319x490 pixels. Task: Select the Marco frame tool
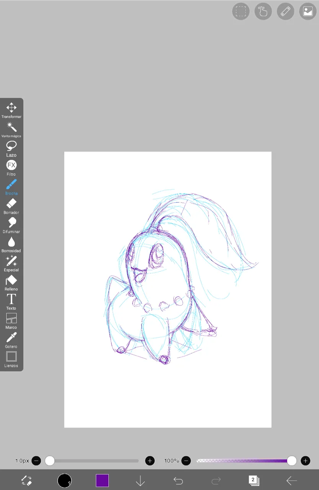click(11, 321)
